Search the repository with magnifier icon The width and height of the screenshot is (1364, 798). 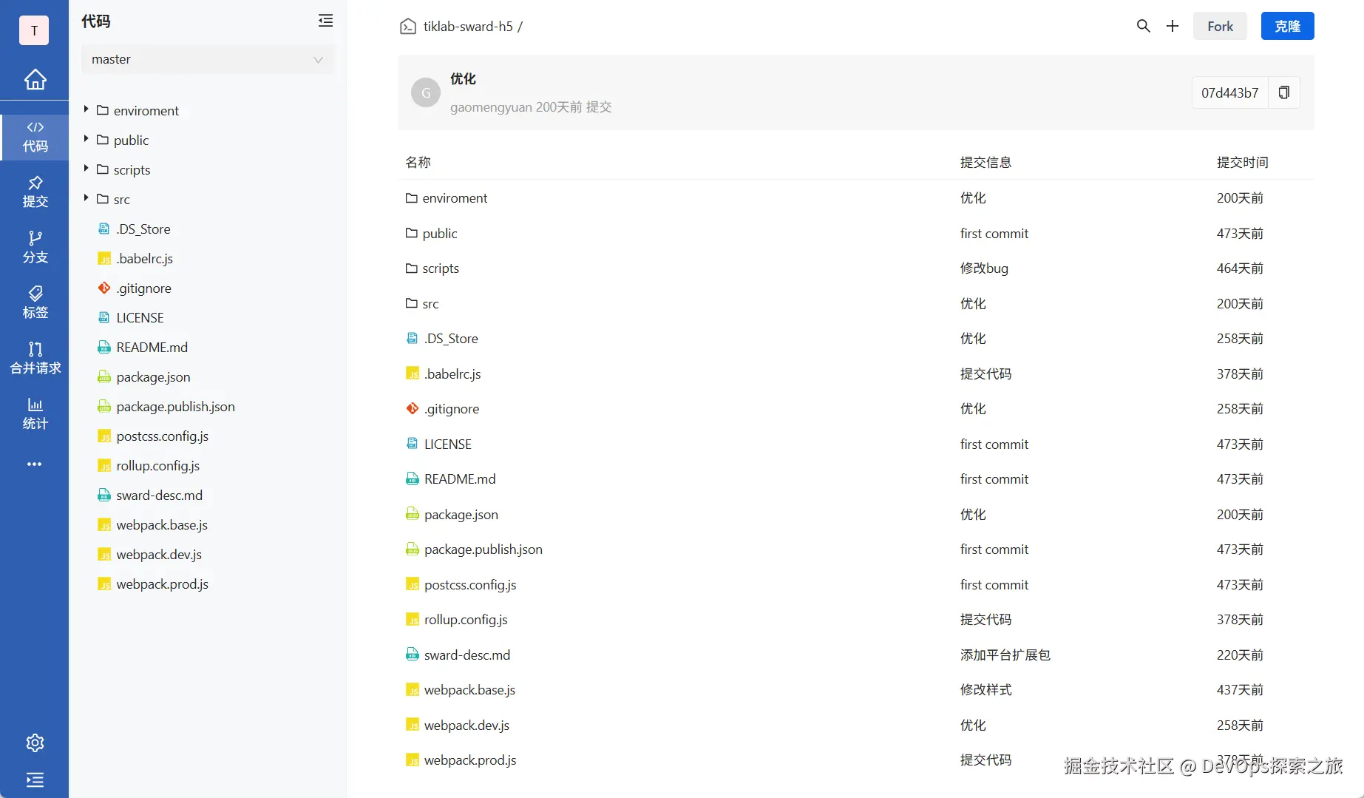pyautogui.click(x=1143, y=26)
